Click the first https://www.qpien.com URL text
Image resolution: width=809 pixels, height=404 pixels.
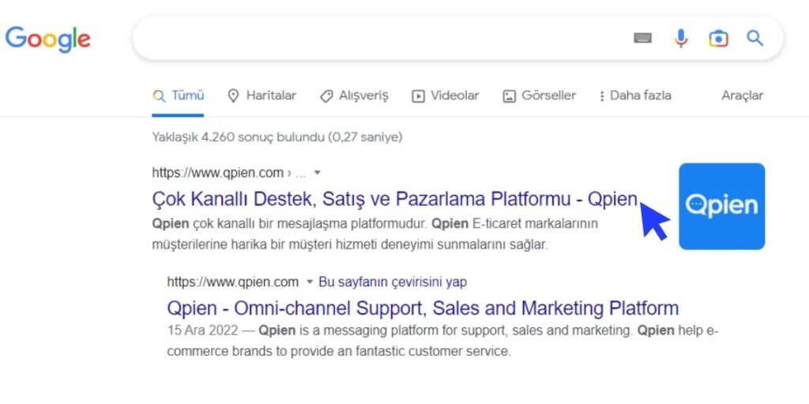tap(218, 173)
